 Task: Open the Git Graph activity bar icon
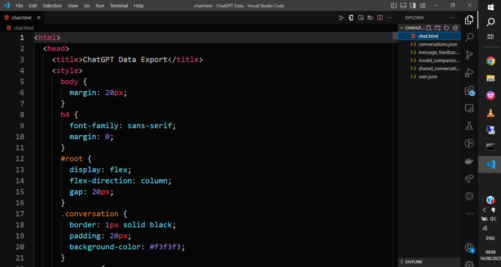[x=469, y=144]
